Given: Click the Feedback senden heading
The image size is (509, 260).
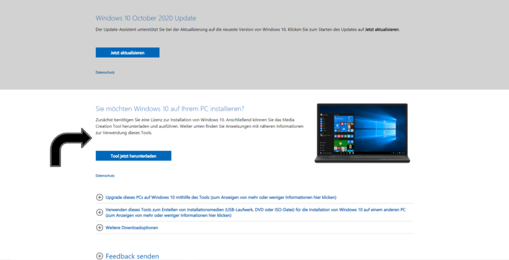Looking at the screenshot, I should [132, 256].
